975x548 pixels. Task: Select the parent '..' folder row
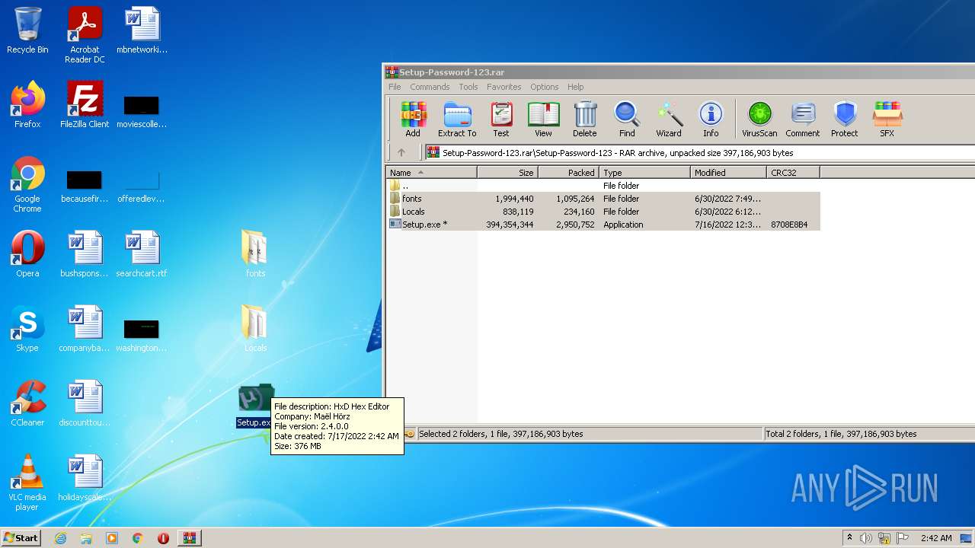point(603,186)
